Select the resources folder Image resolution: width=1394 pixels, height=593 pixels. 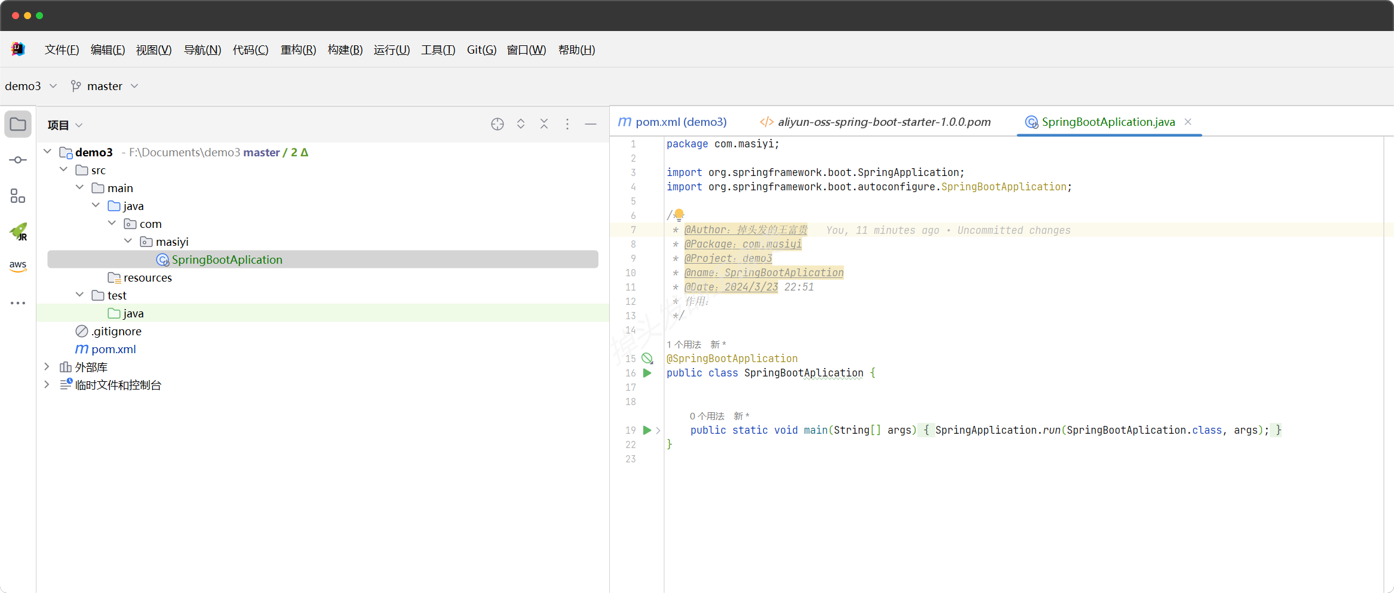click(140, 277)
